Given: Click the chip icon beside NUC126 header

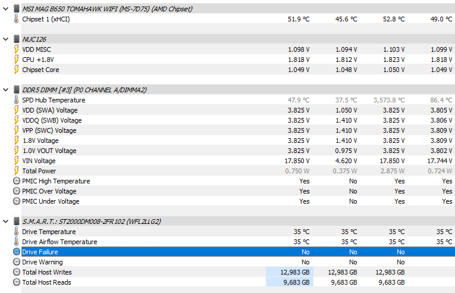Looking at the screenshot, I should (x=17, y=39).
